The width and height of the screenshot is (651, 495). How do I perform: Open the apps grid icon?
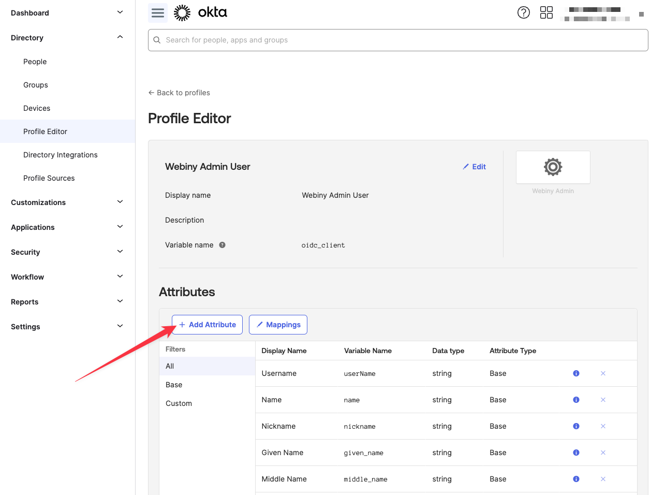546,13
